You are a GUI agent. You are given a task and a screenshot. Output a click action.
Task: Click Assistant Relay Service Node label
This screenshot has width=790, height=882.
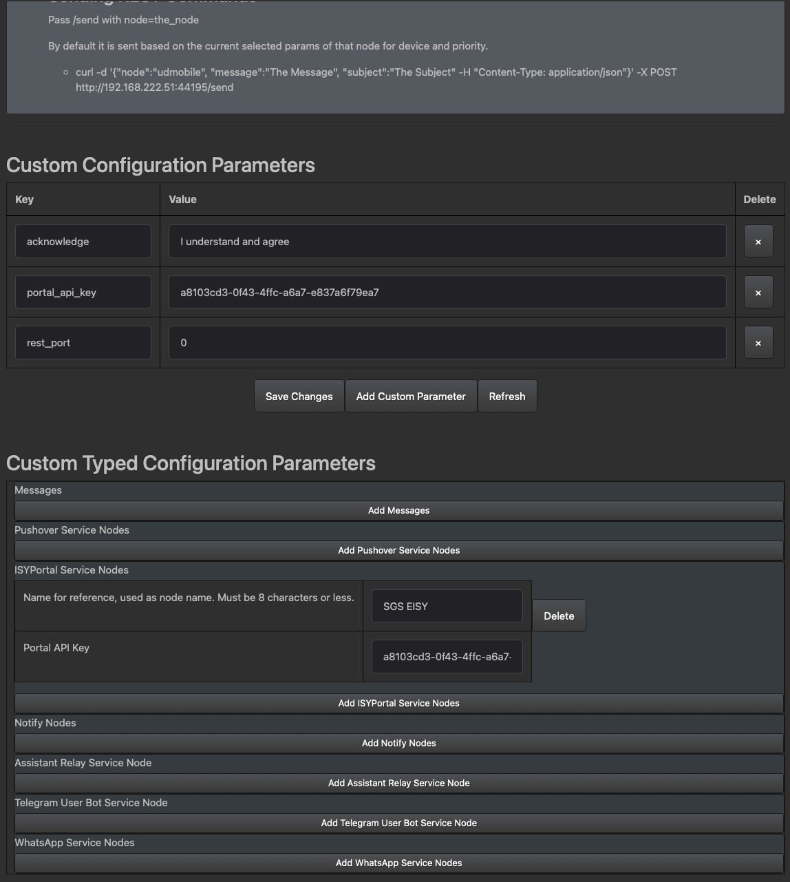point(83,763)
